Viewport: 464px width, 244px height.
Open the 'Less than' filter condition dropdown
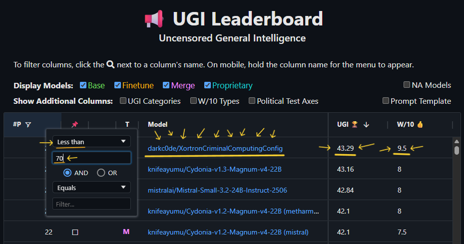[x=91, y=142]
